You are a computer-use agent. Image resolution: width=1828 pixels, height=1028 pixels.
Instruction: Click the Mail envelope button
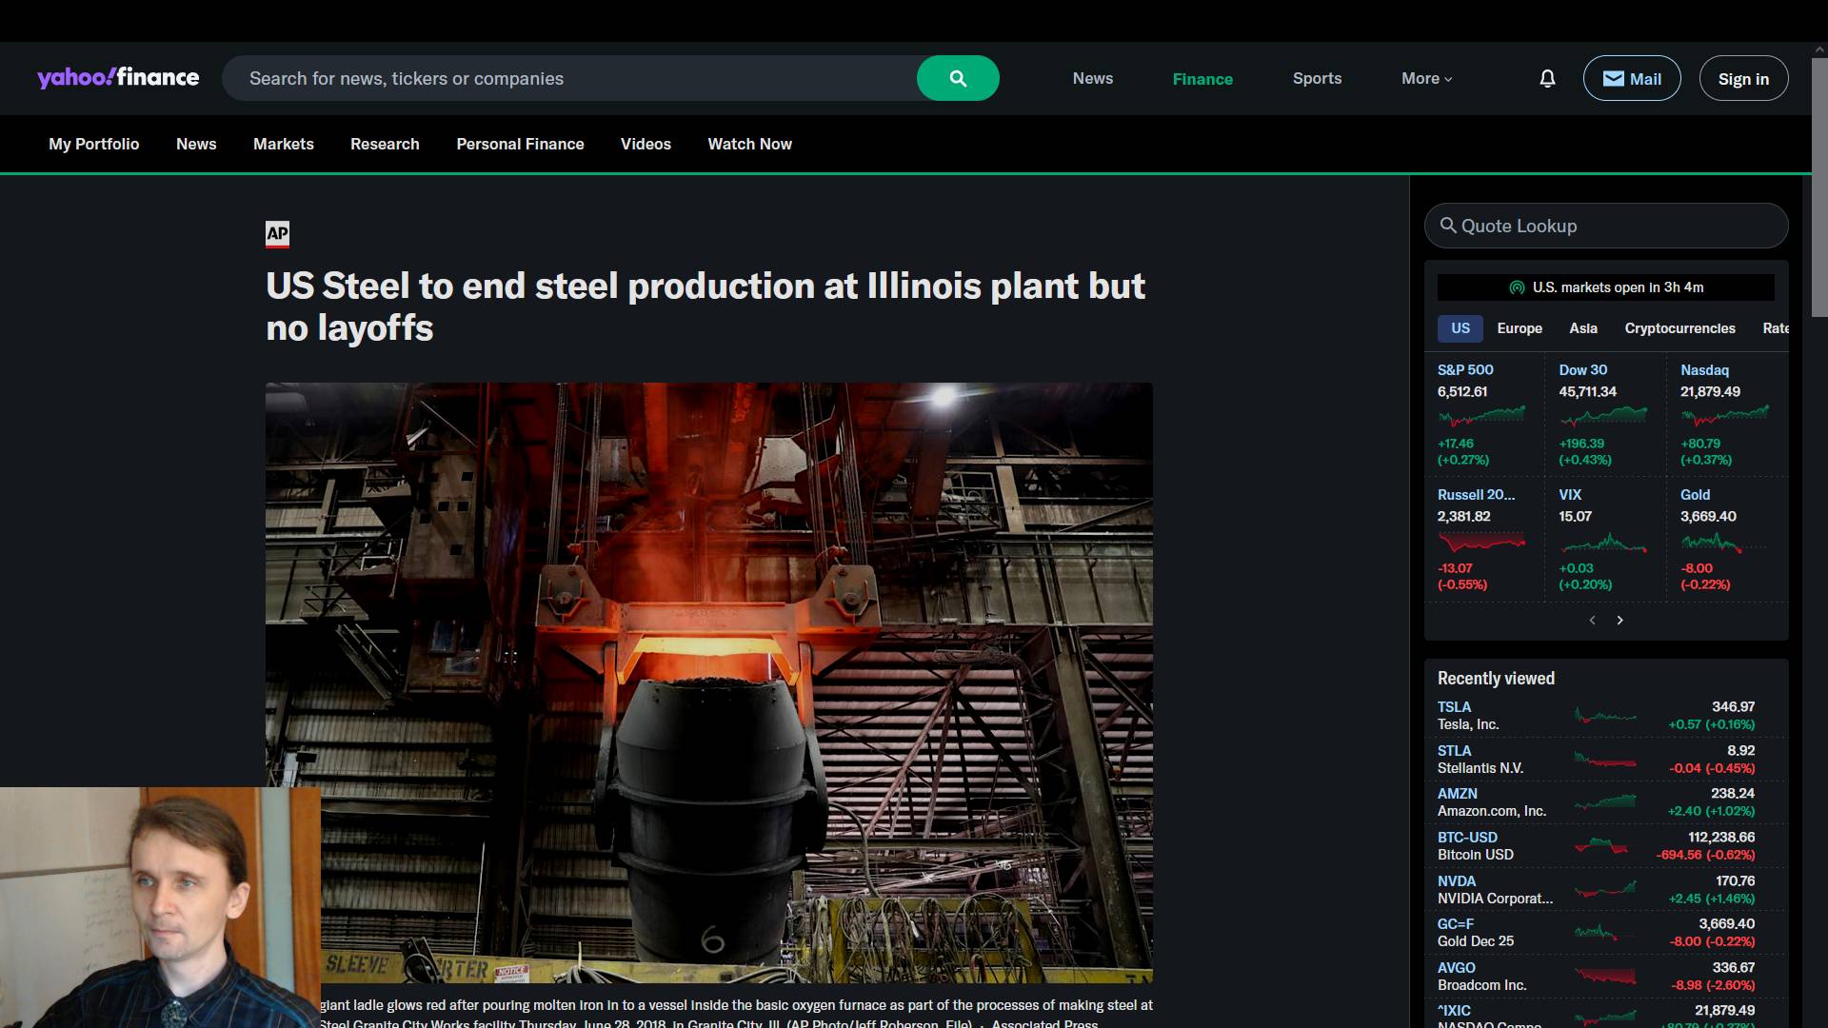[1631, 78]
